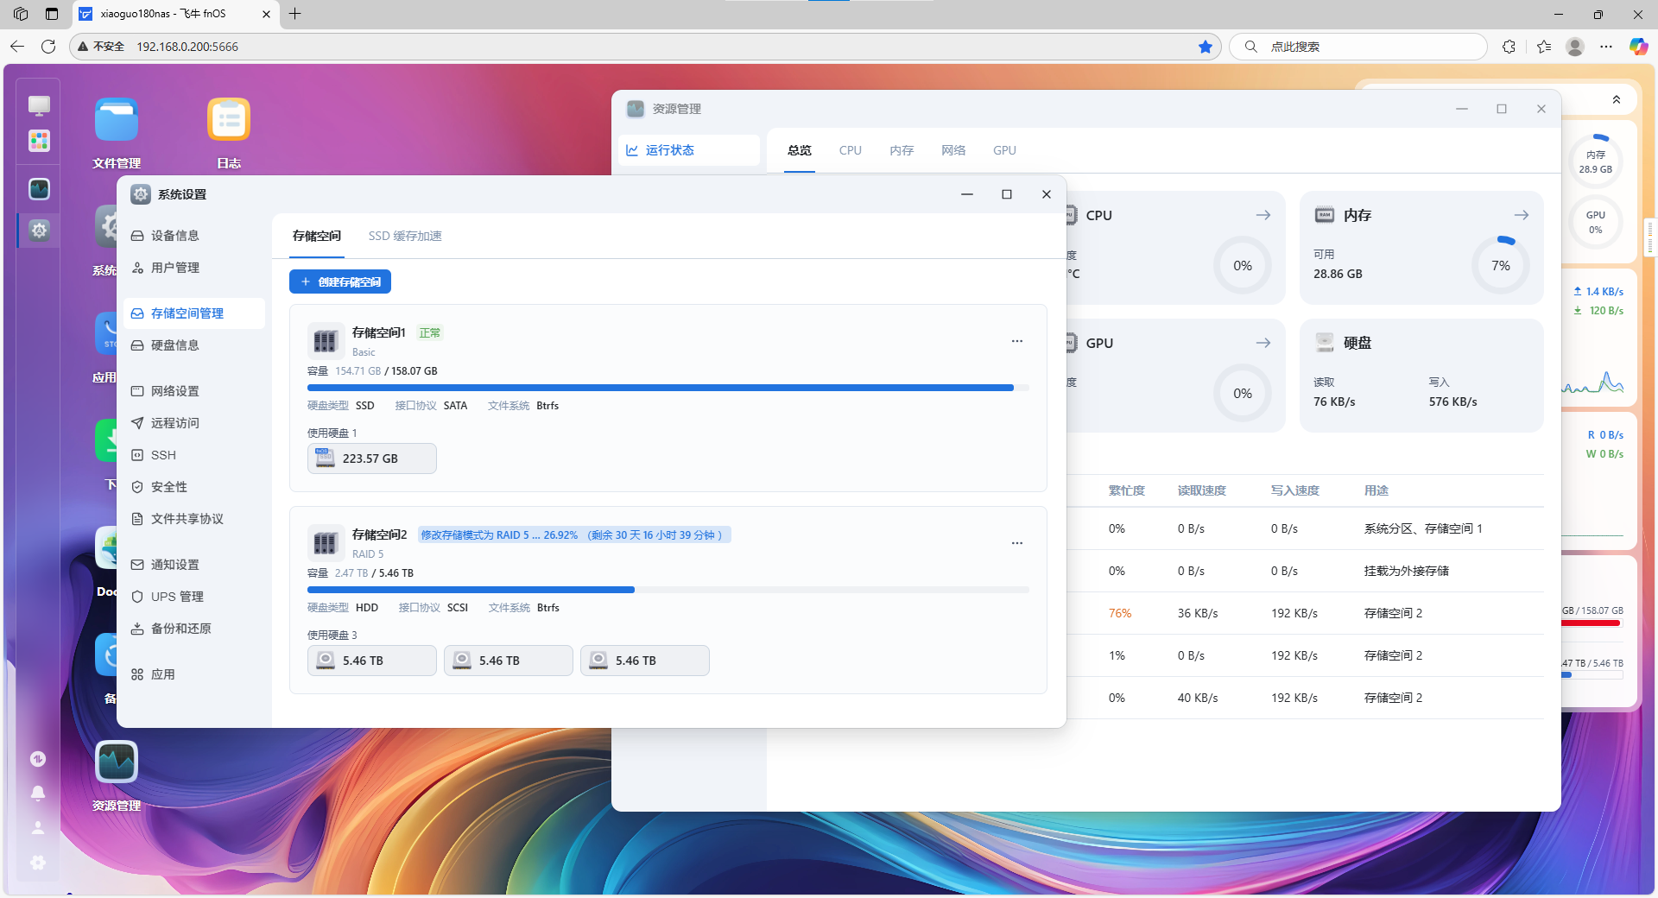Click the browser favorite star icon
Viewport: 1658px width, 898px height.
coord(1206,47)
